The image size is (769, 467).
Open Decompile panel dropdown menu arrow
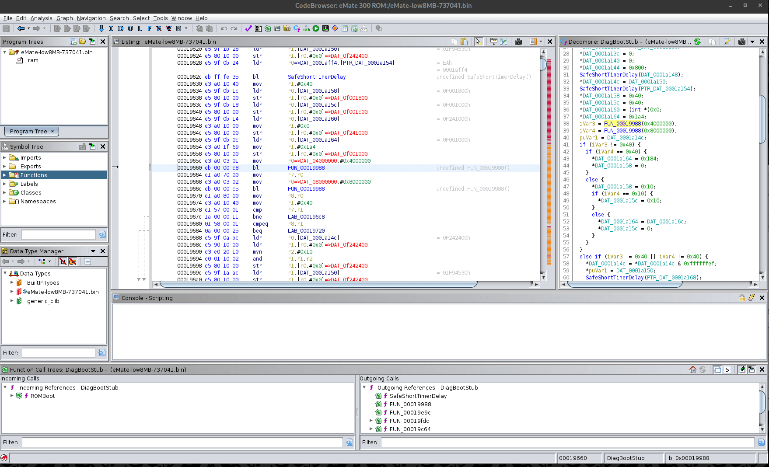pos(752,42)
